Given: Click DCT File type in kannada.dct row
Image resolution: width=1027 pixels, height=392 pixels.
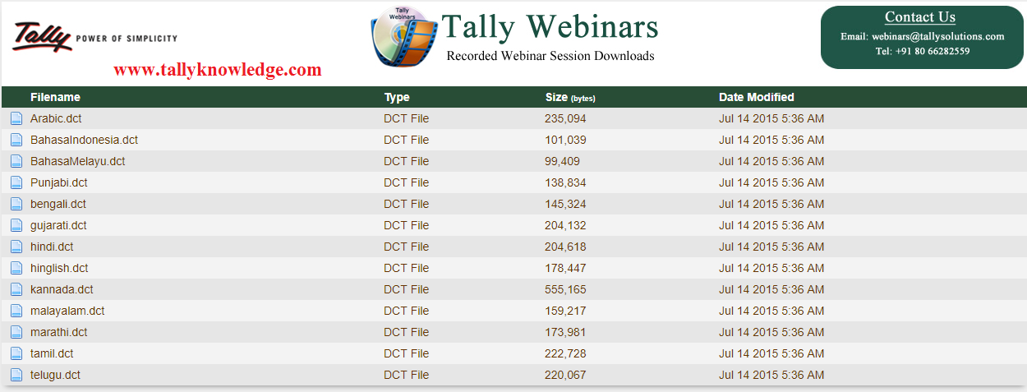Looking at the screenshot, I should click(406, 289).
